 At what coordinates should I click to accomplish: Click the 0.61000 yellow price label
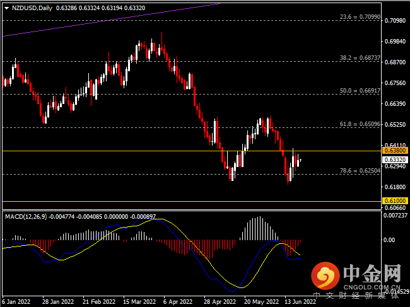395,201
